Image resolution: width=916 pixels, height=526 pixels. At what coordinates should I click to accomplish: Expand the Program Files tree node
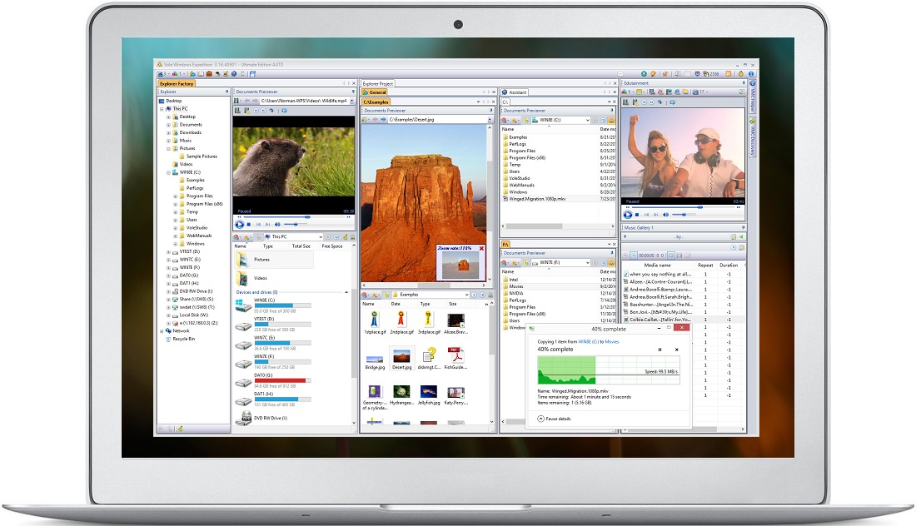(x=177, y=196)
